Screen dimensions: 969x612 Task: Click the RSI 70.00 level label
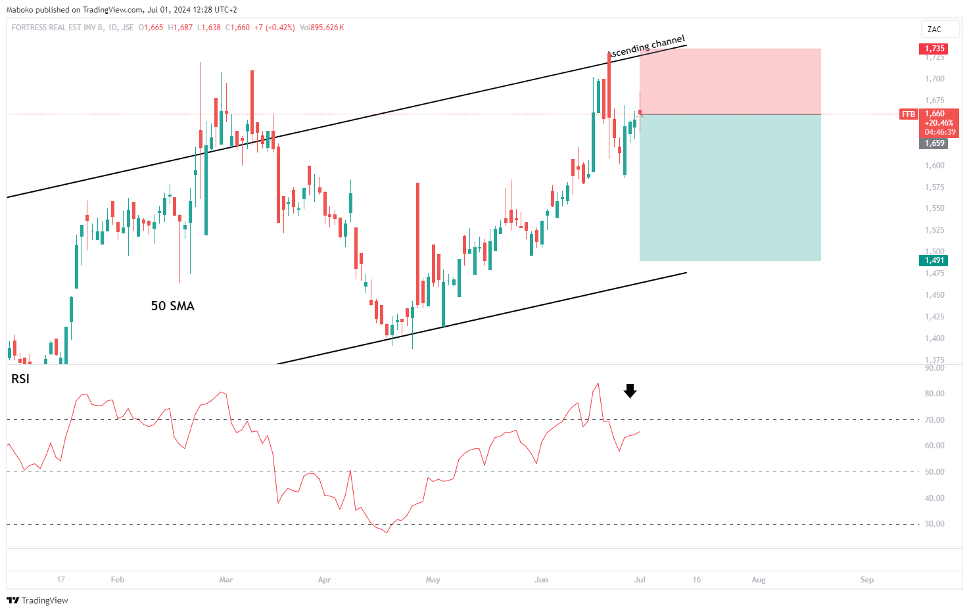click(935, 419)
